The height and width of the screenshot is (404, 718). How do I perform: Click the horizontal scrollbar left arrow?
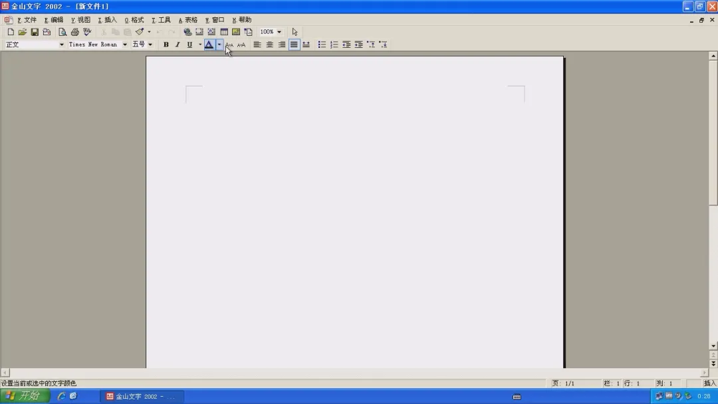click(5, 373)
